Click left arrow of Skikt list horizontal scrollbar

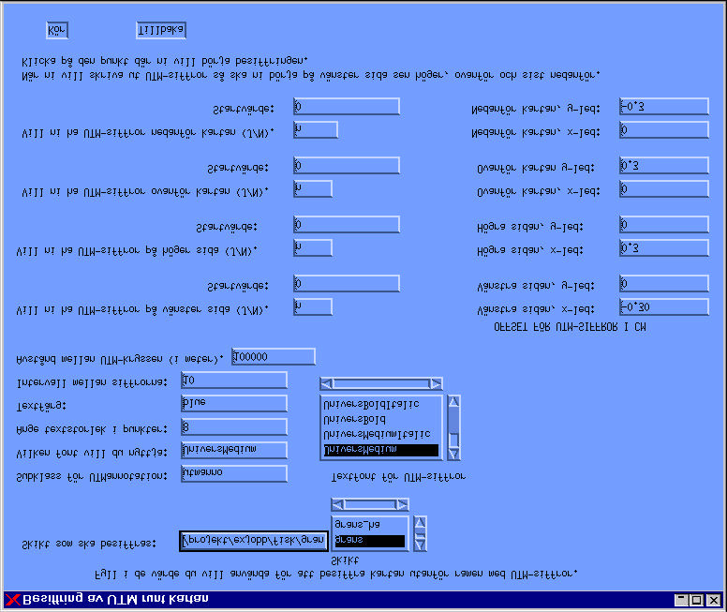coord(338,504)
